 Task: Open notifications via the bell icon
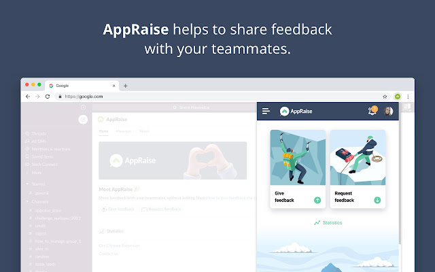coord(372,112)
